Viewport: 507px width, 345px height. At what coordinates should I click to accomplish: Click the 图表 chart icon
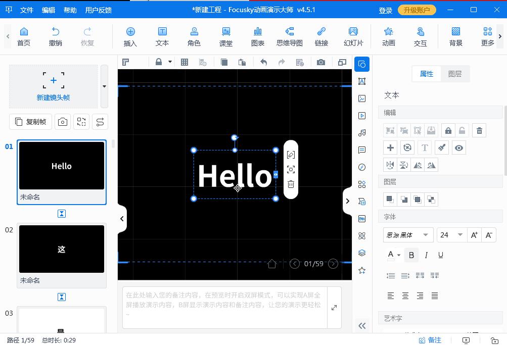(x=258, y=36)
